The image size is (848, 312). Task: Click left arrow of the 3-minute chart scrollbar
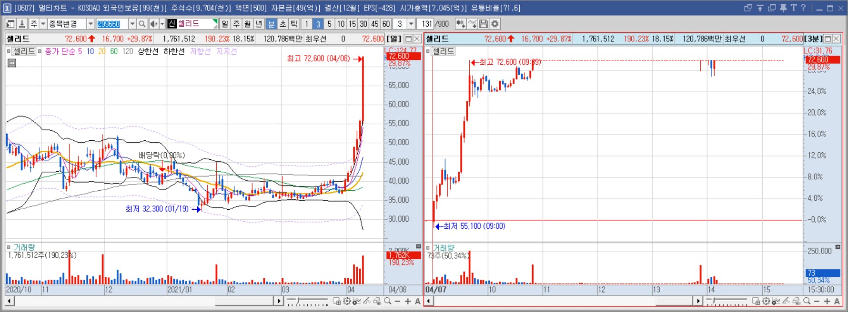429,301
